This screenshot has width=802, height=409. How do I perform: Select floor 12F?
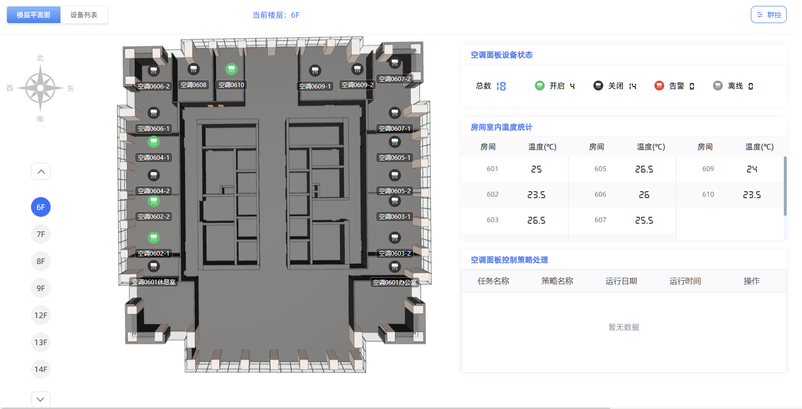coord(41,315)
